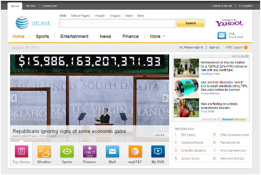Show the next slide with right arrow

point(165,98)
